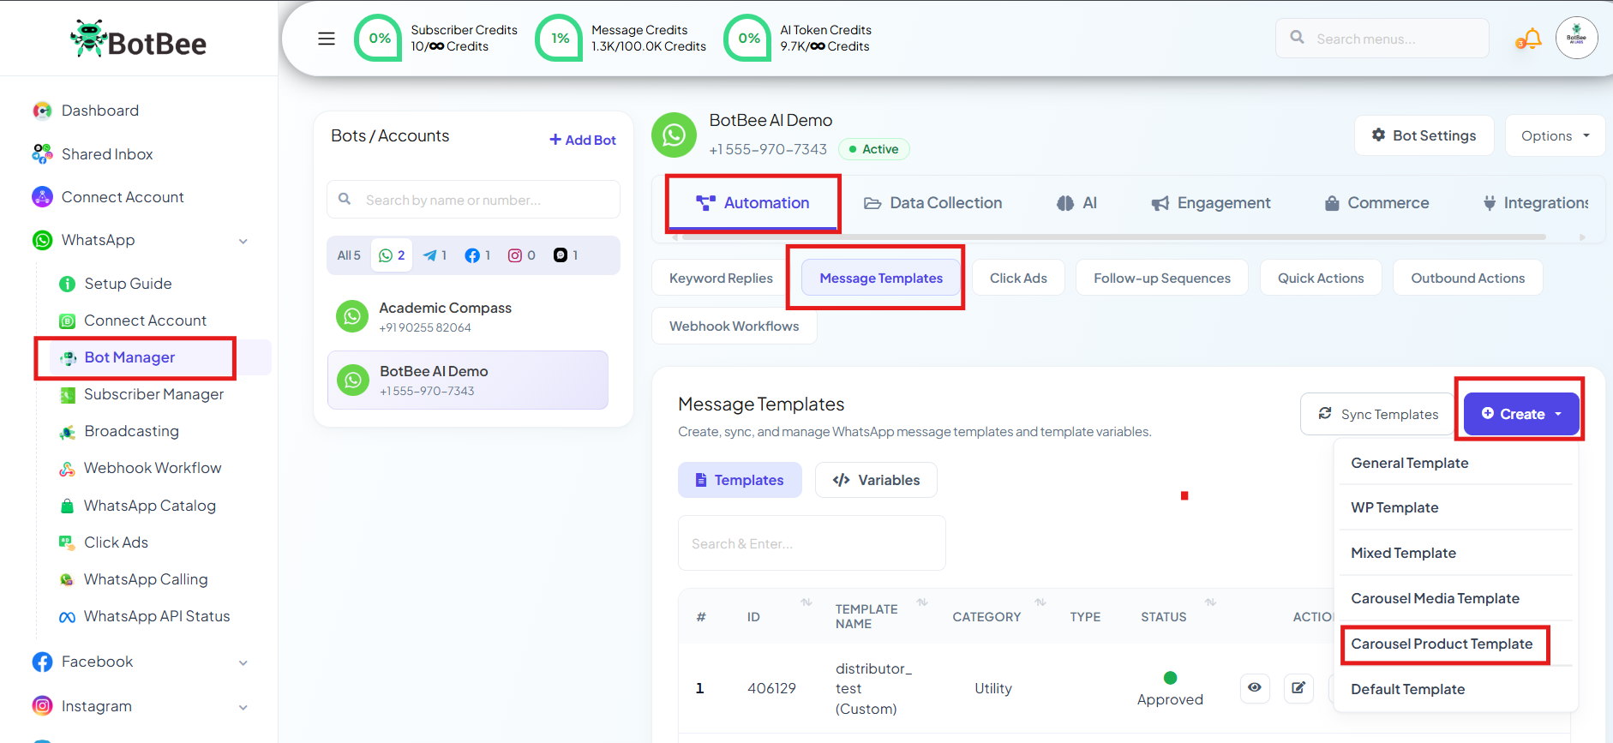Choose Carousel Media Template
Viewport: 1613px width, 743px height.
1455,598
